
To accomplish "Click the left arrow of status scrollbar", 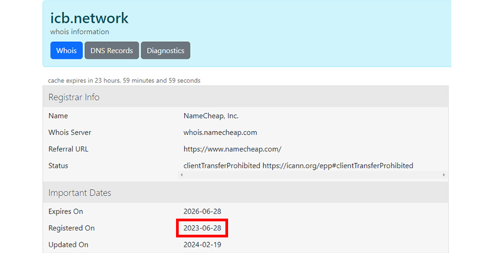I will coord(182,175).
